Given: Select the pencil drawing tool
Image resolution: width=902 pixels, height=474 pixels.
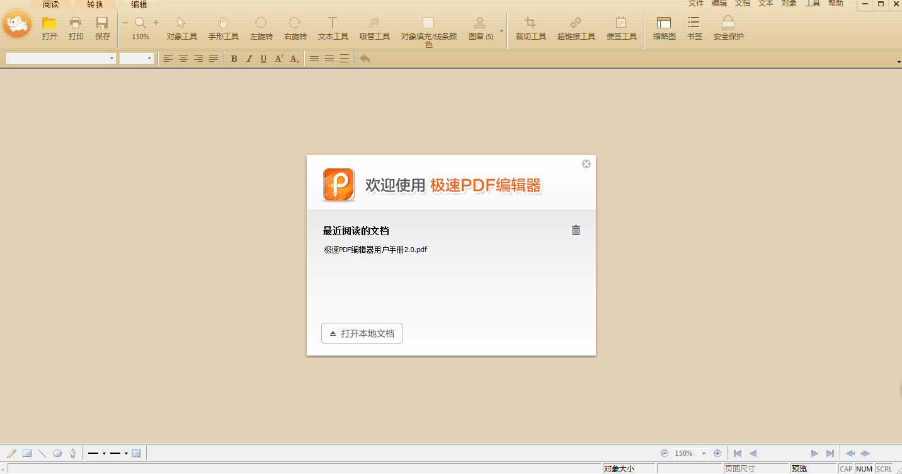Looking at the screenshot, I should (x=11, y=453).
